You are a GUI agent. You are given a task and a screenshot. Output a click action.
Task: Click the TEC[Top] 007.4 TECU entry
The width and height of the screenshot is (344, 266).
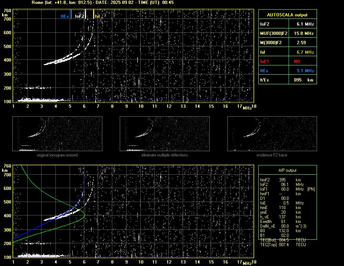pyautogui.click(x=283, y=245)
